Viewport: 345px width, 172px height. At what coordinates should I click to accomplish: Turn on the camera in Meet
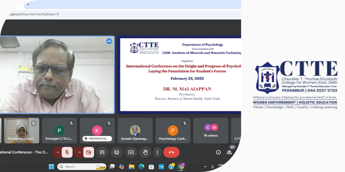pos(89,152)
